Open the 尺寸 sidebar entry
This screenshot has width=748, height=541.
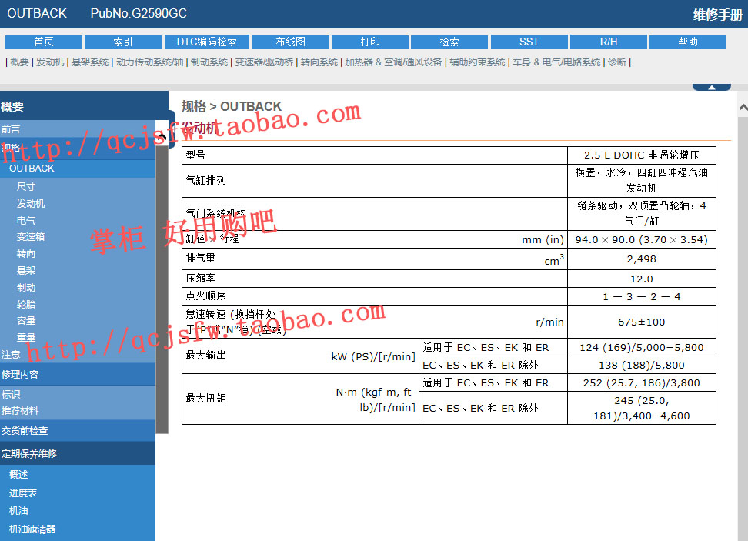(x=25, y=187)
